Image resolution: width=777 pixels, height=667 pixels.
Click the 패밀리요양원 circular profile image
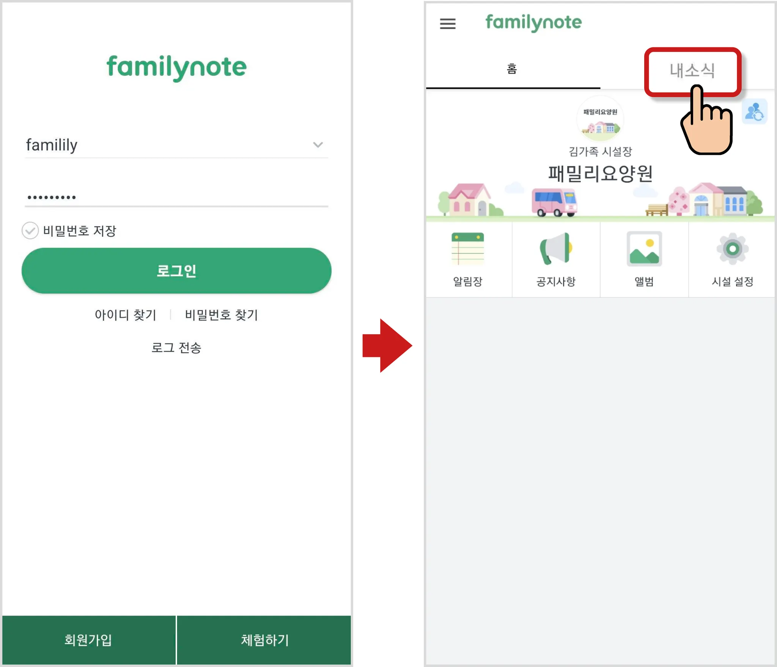(600, 120)
